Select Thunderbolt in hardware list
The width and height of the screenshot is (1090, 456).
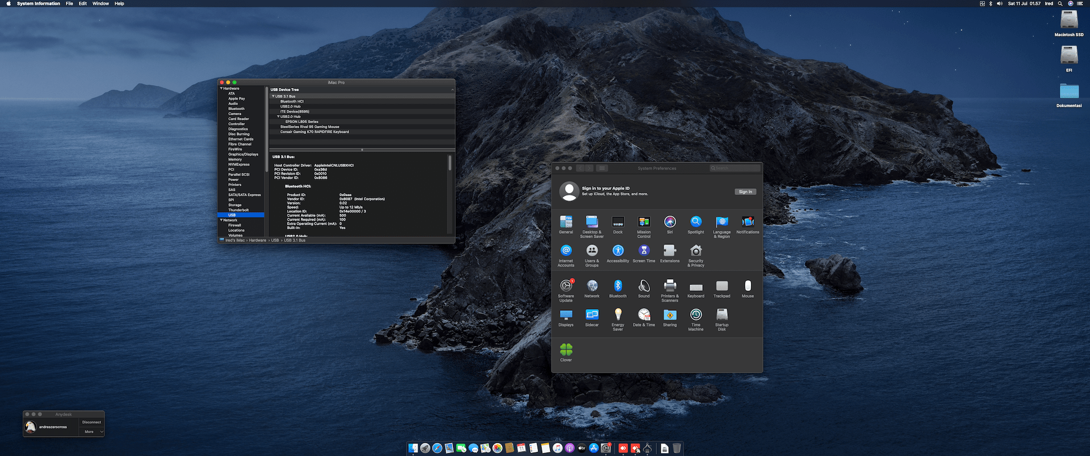coord(238,210)
